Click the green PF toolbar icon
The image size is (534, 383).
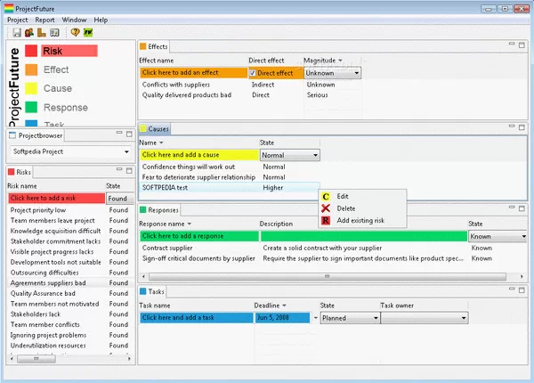click(x=88, y=32)
